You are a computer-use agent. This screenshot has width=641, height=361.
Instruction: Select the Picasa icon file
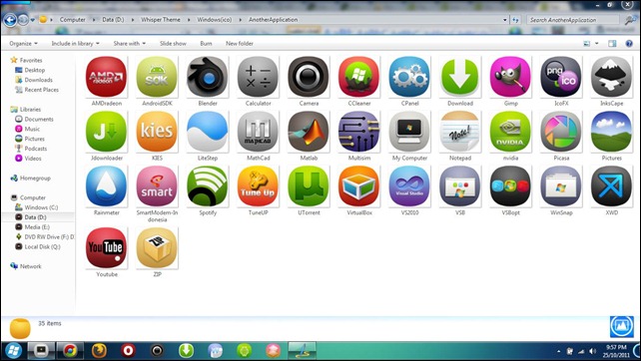(561, 132)
